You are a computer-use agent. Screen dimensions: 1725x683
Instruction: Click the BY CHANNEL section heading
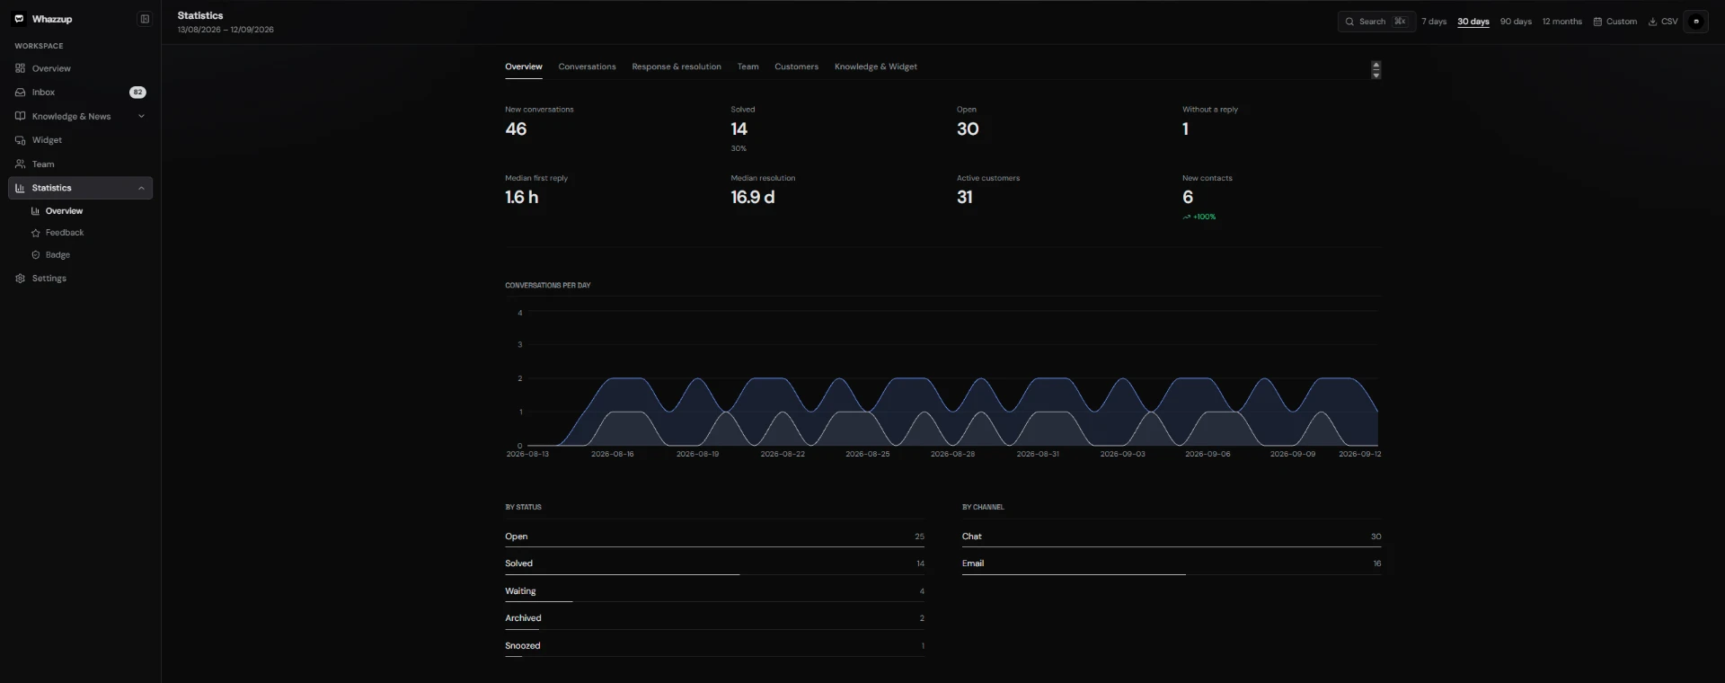[983, 508]
